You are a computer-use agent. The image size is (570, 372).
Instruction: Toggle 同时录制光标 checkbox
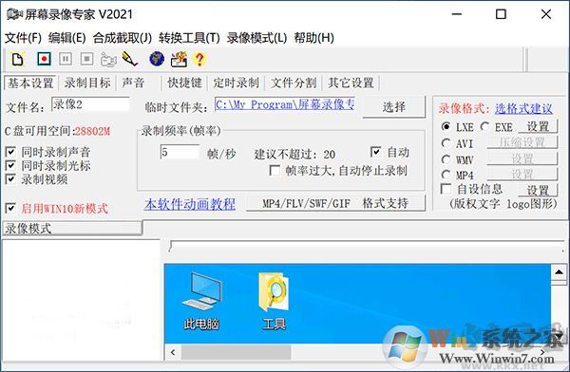10,165
